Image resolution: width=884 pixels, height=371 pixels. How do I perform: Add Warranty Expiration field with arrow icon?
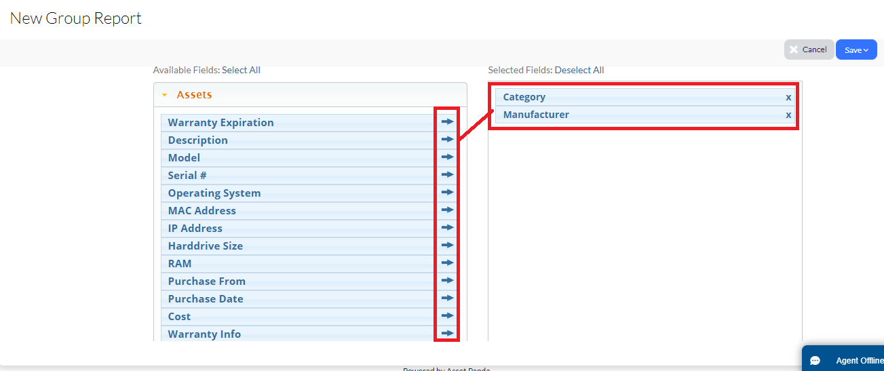447,122
